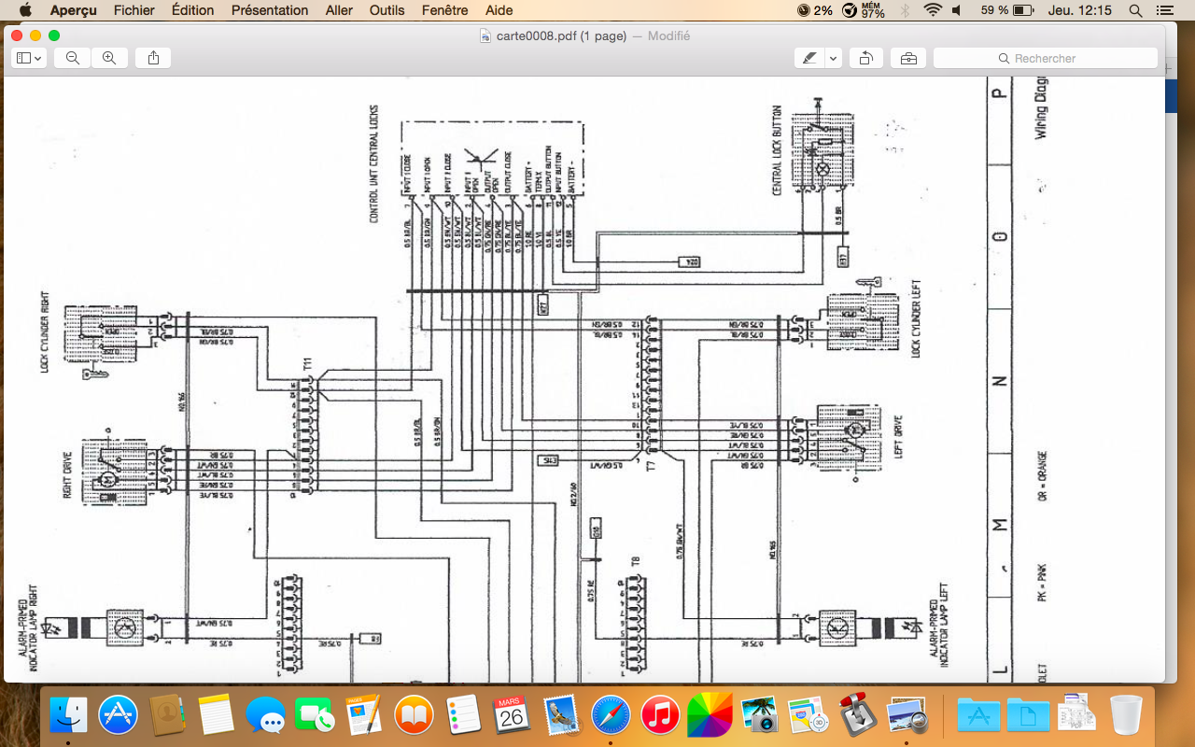Image resolution: width=1195 pixels, height=747 pixels.
Task: Open Calendar showing 26 in Dock
Action: 513,716
